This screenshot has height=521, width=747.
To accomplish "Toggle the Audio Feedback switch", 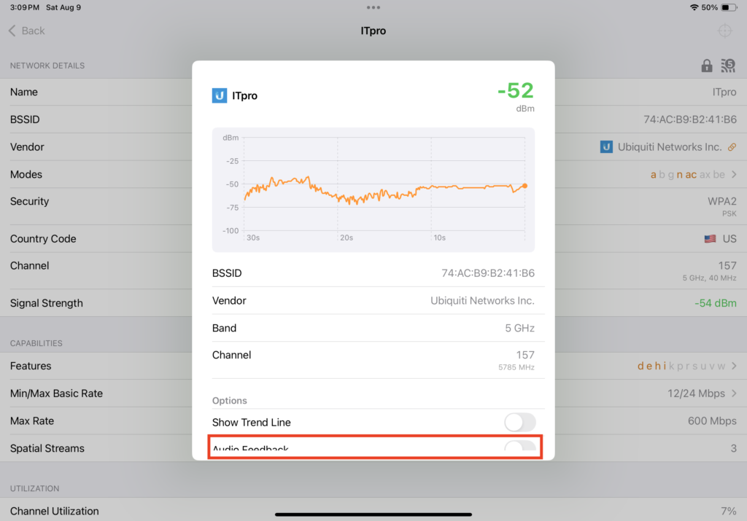I will tap(519, 447).
